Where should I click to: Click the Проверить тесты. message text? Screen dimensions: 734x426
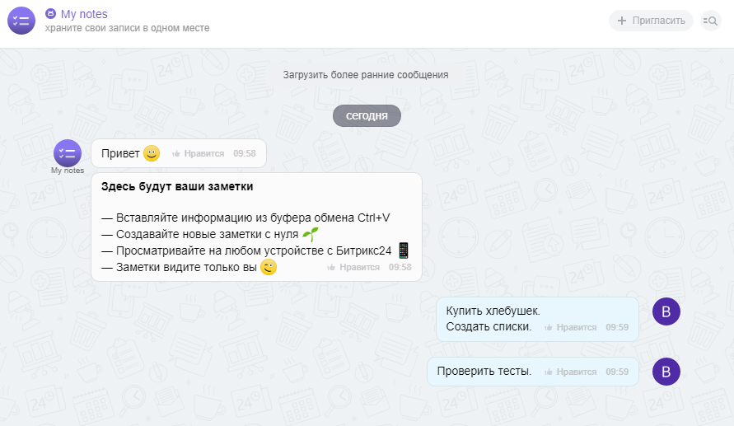click(484, 372)
